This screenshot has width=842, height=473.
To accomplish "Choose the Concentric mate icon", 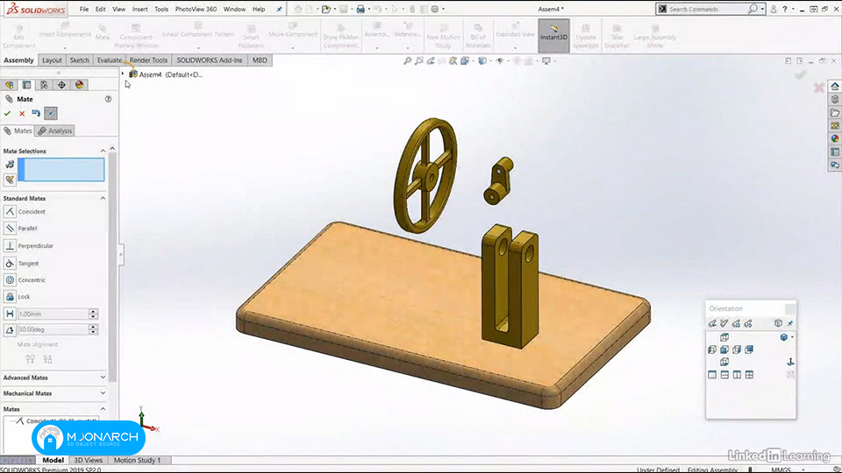I will point(10,280).
